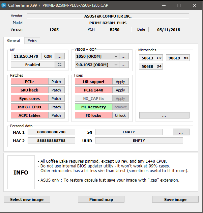Image resolution: width=203 pixels, height=213 pixels.
Task: Apply the 16t support fix
Action: pos(120,81)
